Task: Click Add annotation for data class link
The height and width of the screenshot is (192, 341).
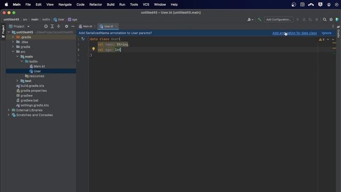Action: pos(295,33)
